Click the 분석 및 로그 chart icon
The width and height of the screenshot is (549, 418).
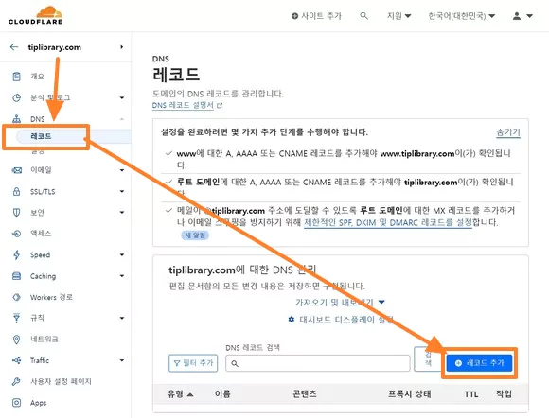pos(16,97)
